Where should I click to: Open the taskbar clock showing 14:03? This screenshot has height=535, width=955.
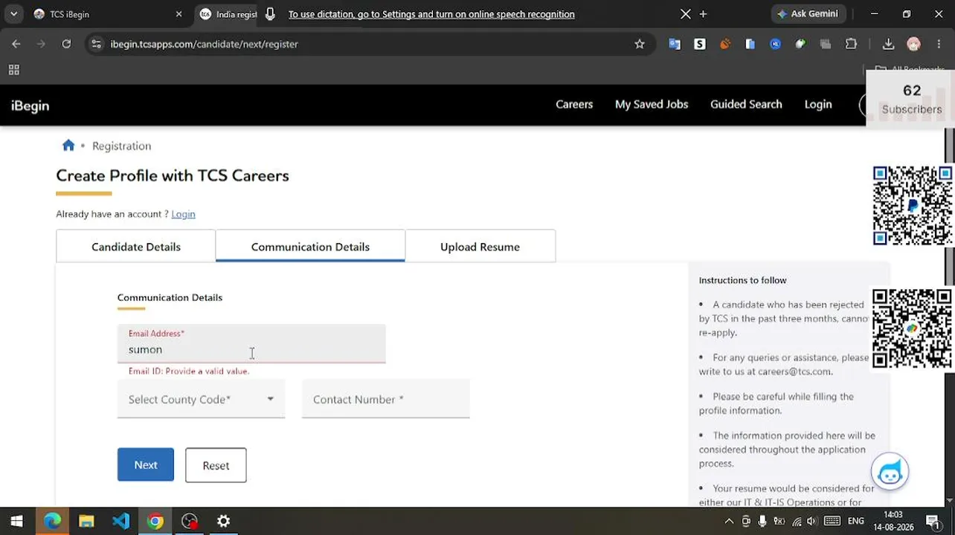[893, 521]
